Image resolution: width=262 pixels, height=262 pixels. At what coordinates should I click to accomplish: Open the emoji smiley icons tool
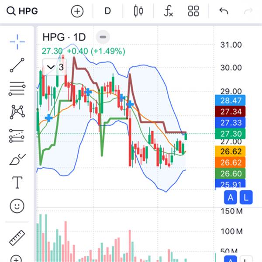(17, 206)
